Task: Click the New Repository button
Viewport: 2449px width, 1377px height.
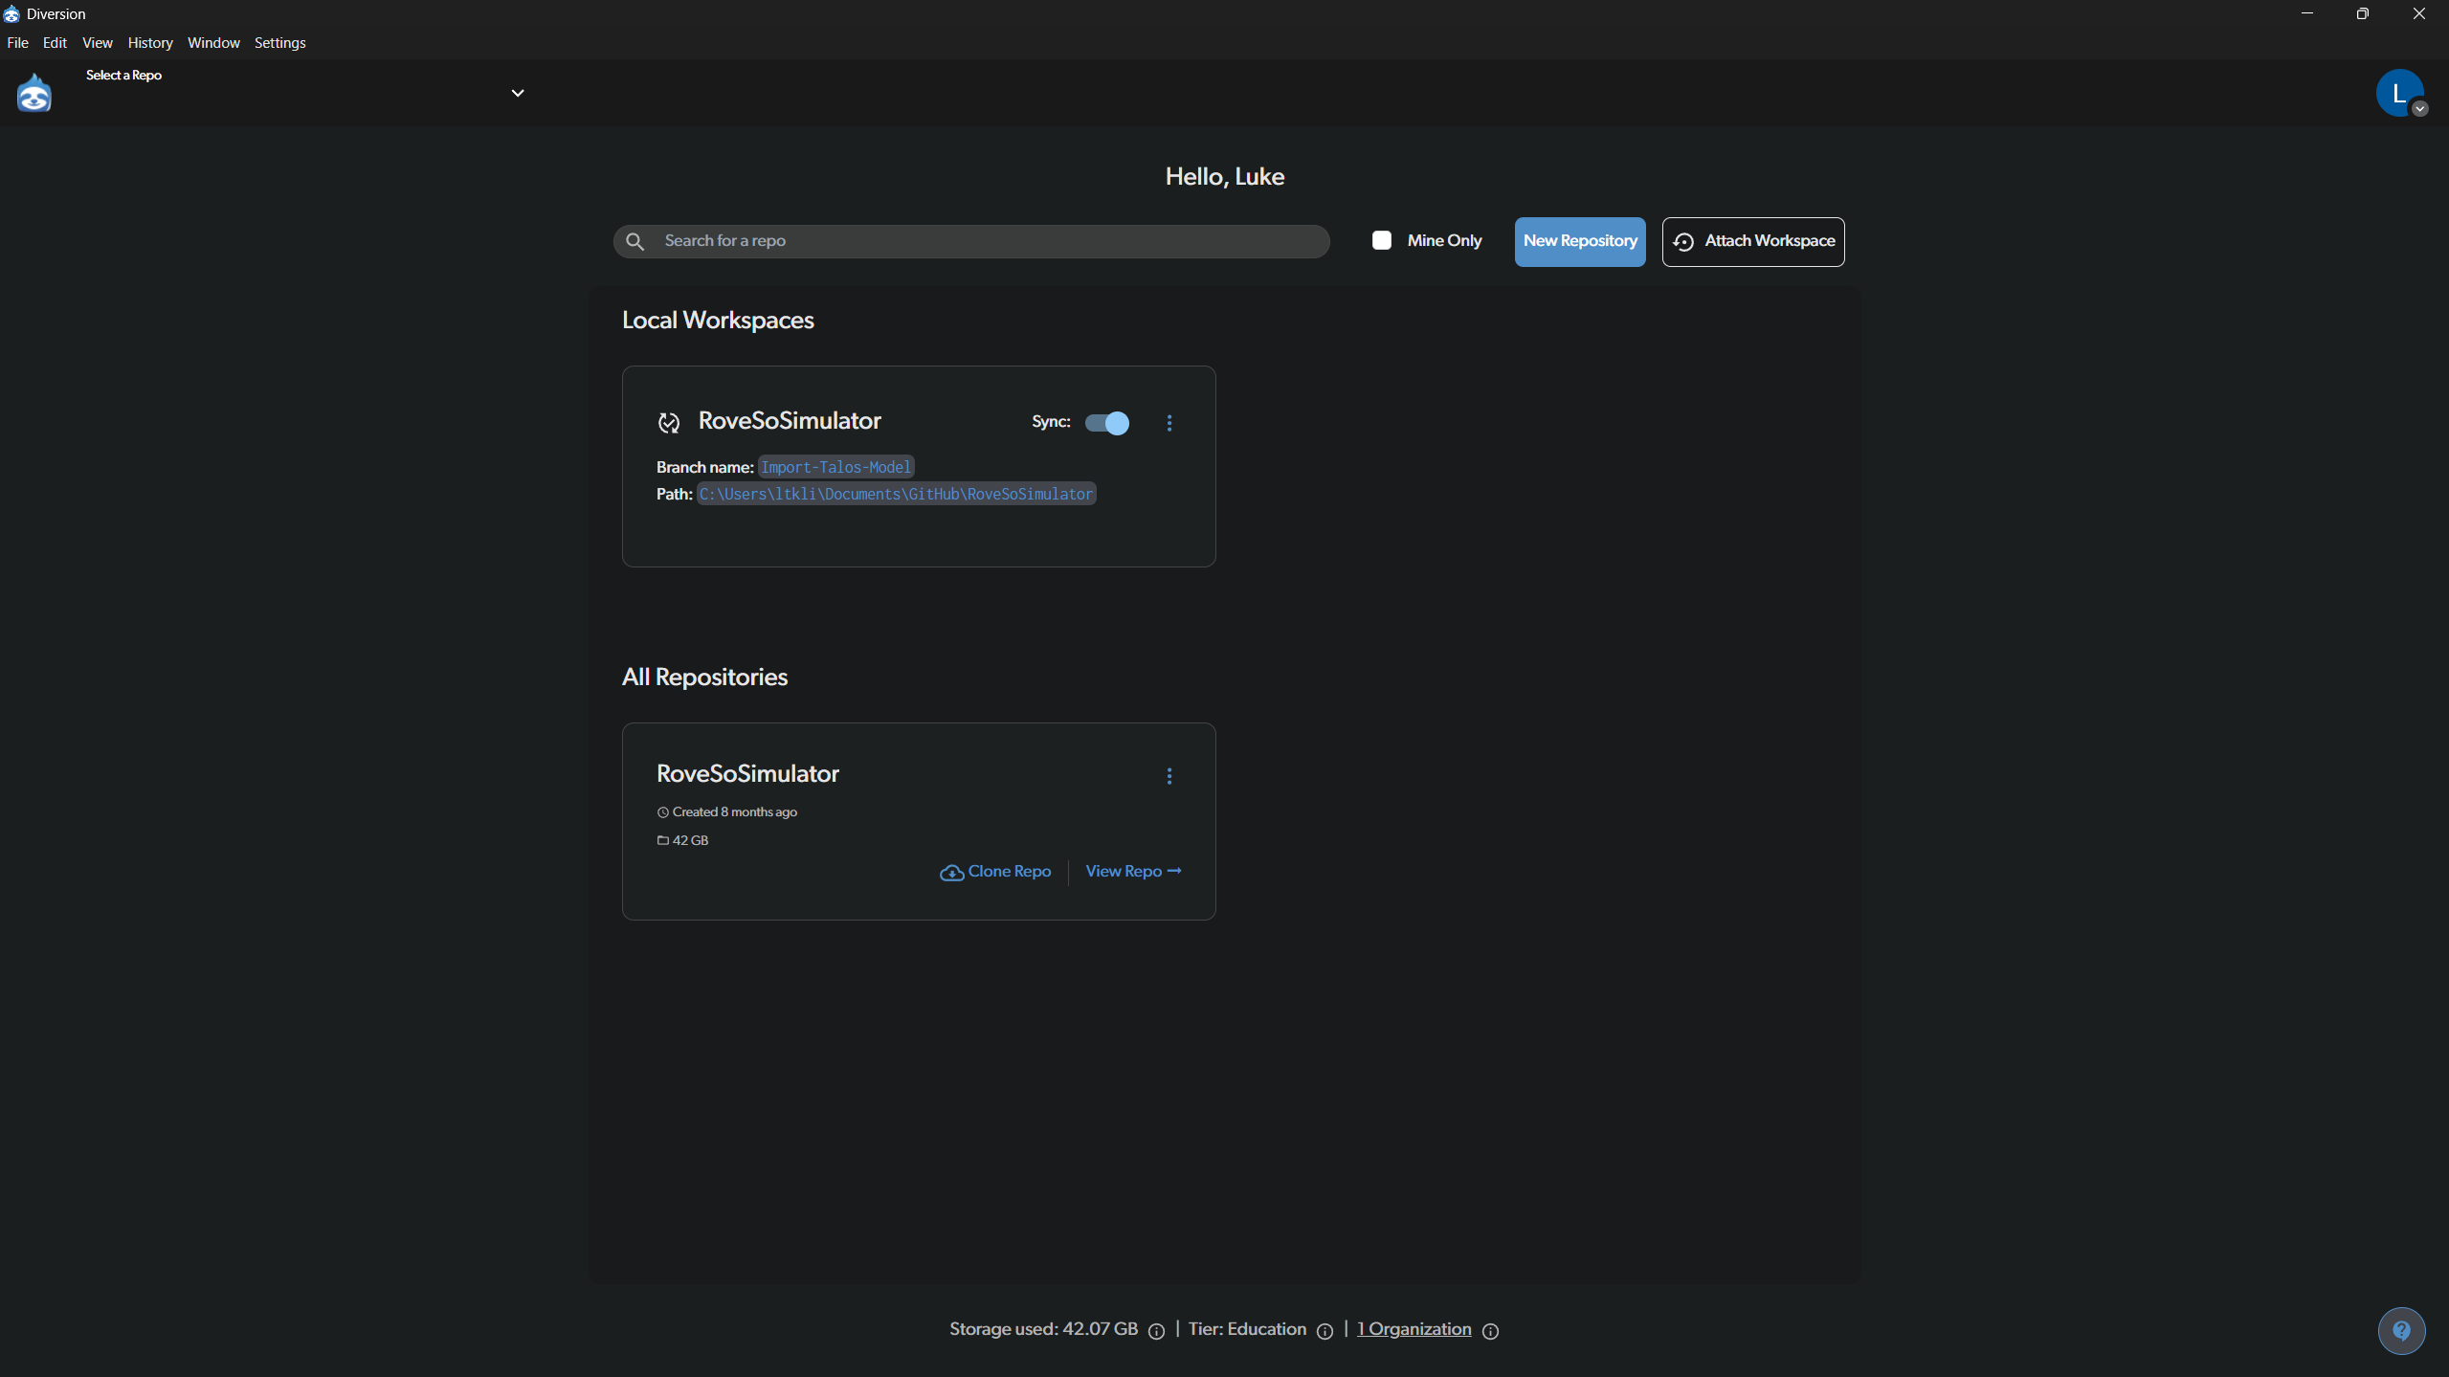Action: (1579, 241)
